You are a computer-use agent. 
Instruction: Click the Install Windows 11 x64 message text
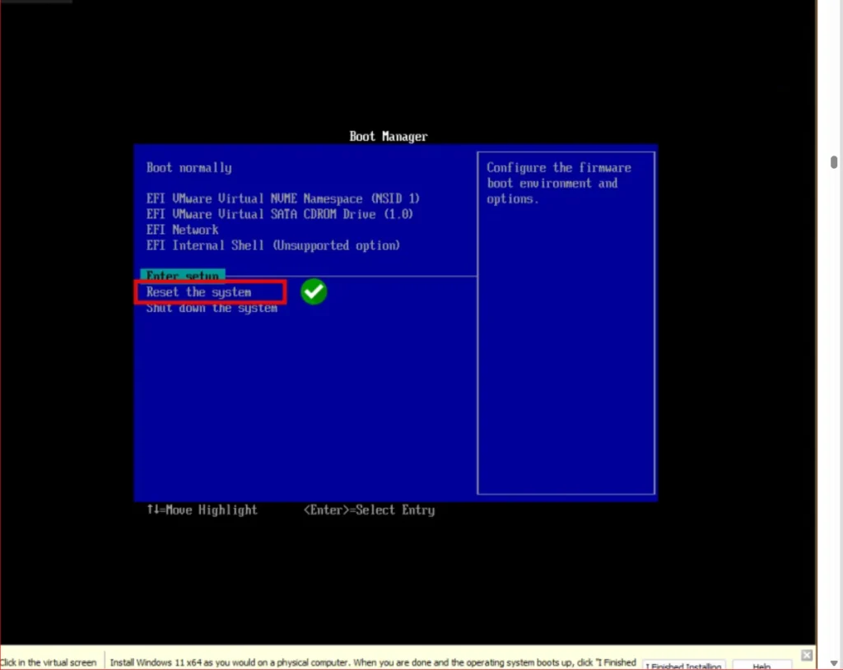pos(373,663)
